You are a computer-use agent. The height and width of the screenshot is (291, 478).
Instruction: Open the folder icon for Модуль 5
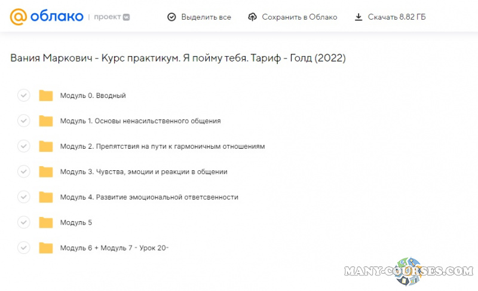[x=46, y=222]
